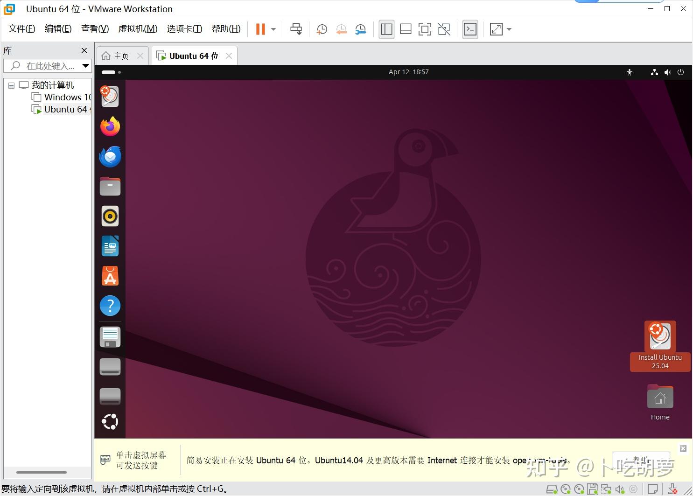This screenshot has height=496, width=693.
Task: Open the library search filter dropdown
Action: coord(85,66)
